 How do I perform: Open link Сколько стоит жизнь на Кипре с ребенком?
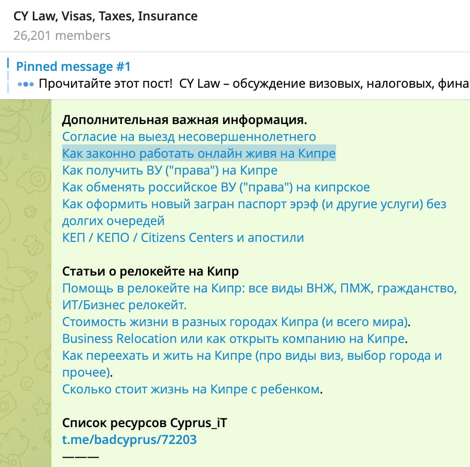191,389
